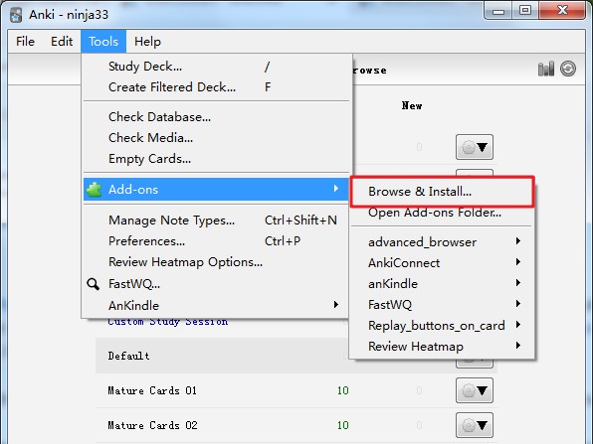Open the File menu
This screenshot has height=444, width=593.
[x=25, y=41]
